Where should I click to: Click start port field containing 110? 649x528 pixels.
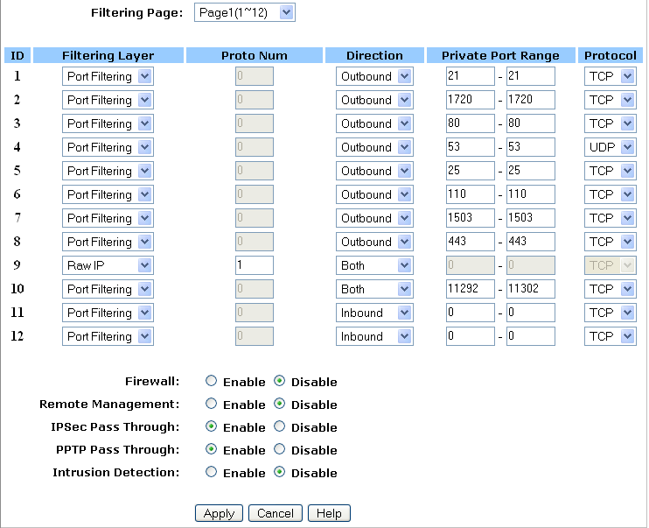pos(471,194)
